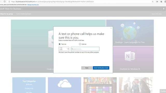Click the Top Categories heading

(x=29, y=81)
